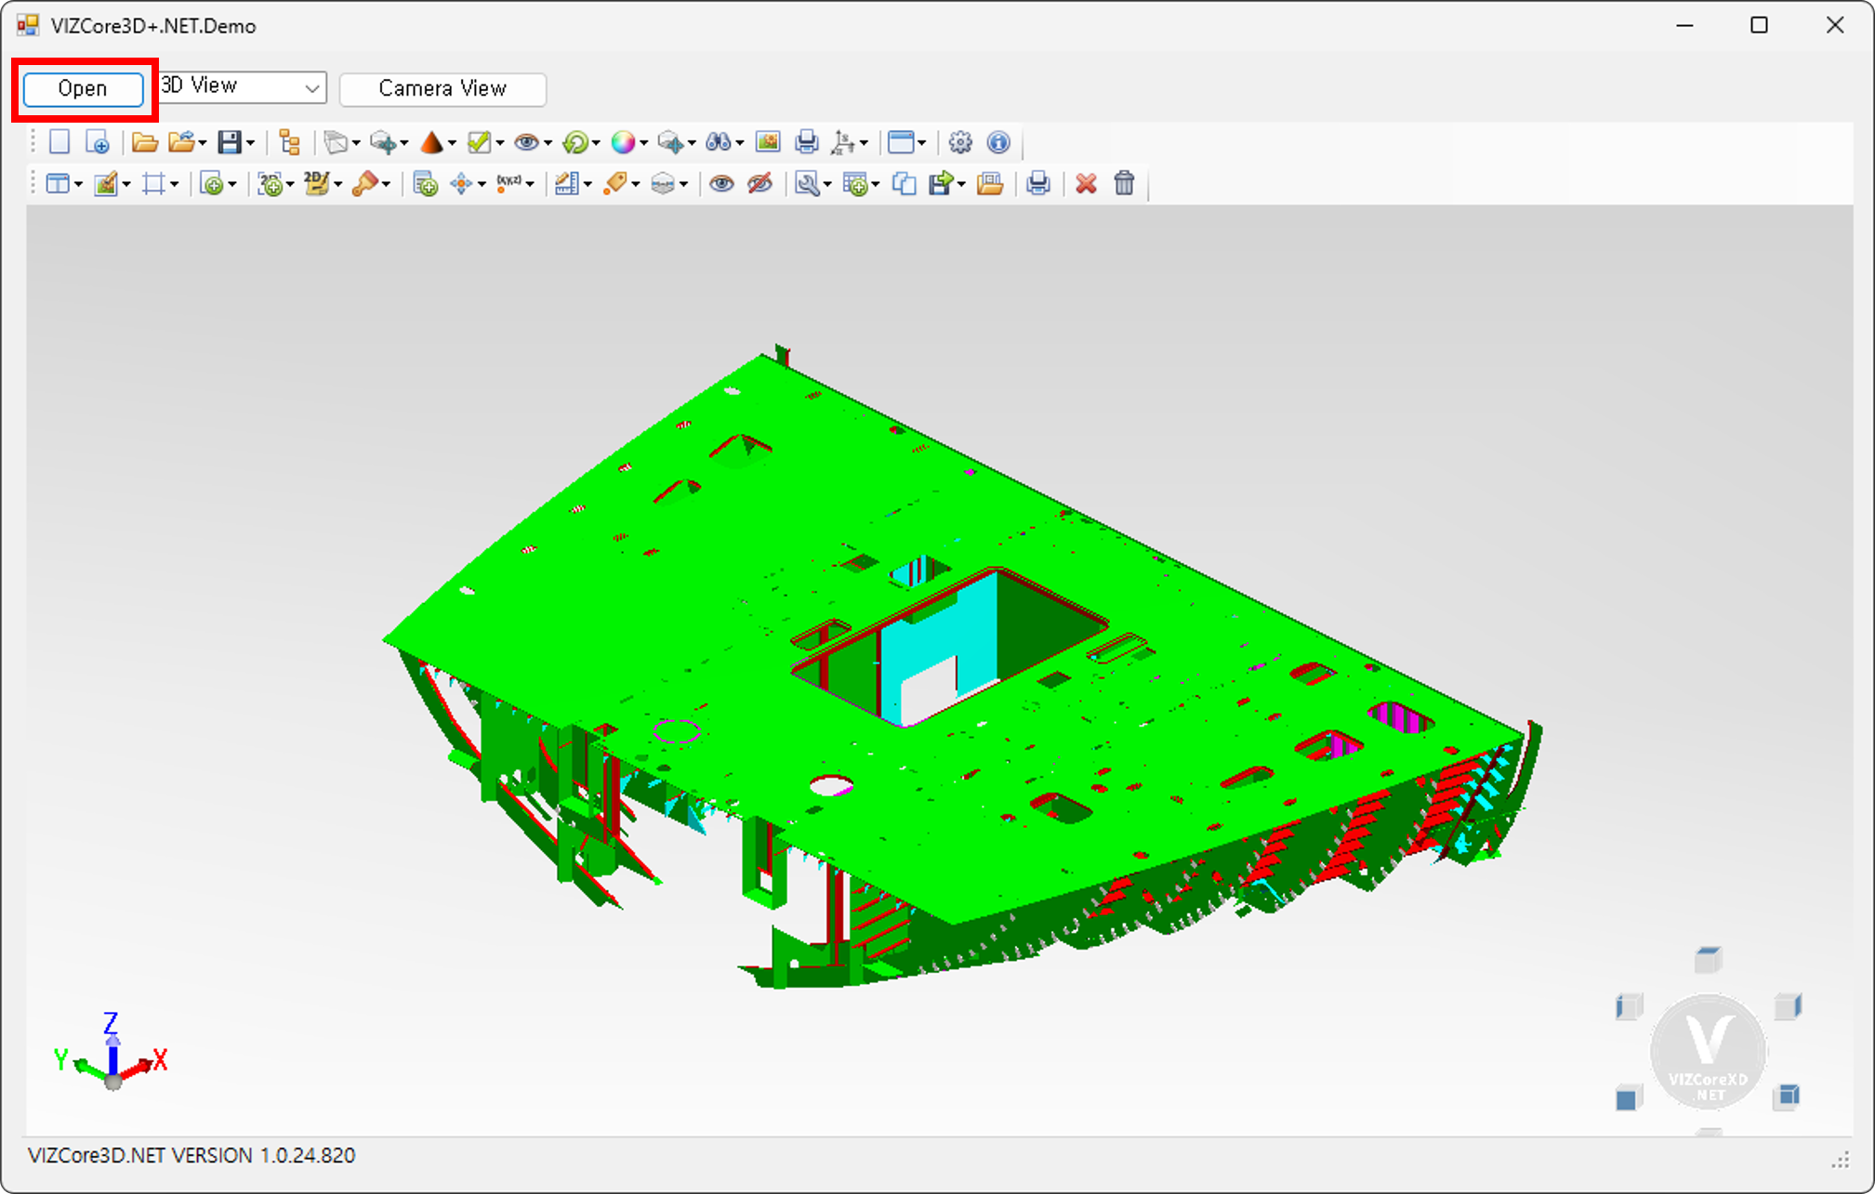Click the binoculars find icon

718,142
